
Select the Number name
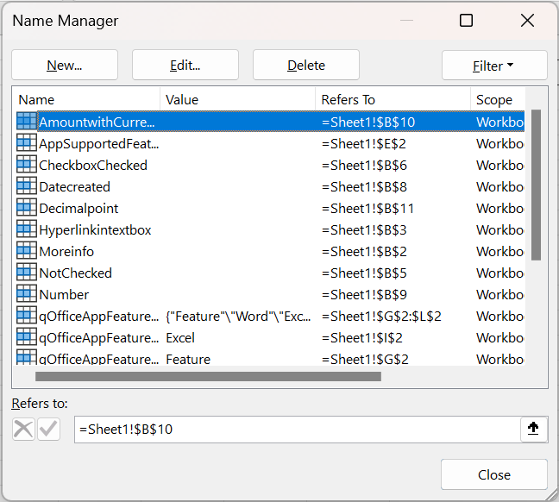pos(64,294)
